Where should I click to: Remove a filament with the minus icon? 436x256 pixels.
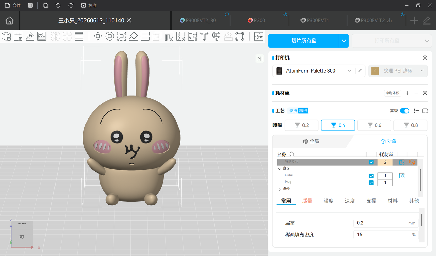pyautogui.click(x=416, y=93)
